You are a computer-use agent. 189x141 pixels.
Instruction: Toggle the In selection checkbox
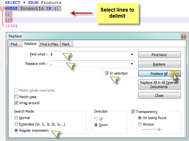(107, 73)
